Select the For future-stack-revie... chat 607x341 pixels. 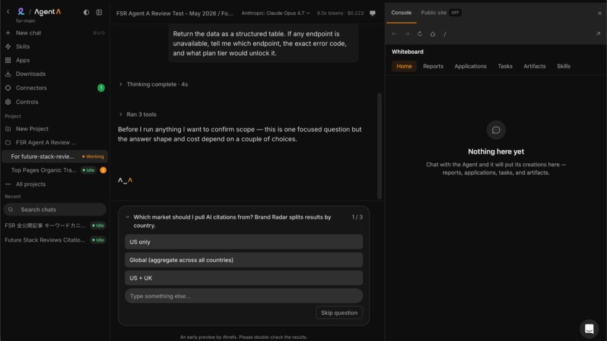point(55,156)
